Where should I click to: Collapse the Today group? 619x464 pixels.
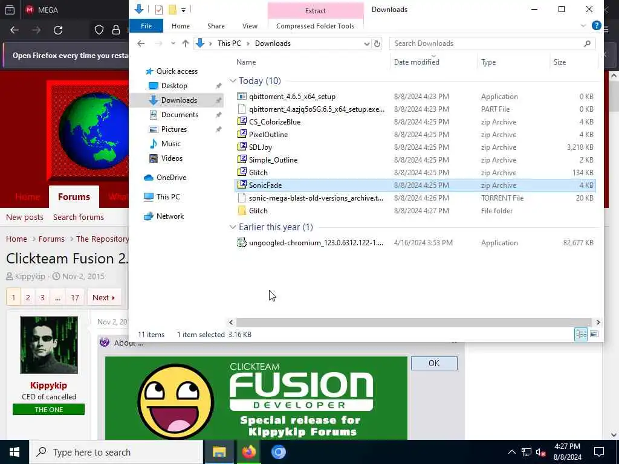(233, 81)
